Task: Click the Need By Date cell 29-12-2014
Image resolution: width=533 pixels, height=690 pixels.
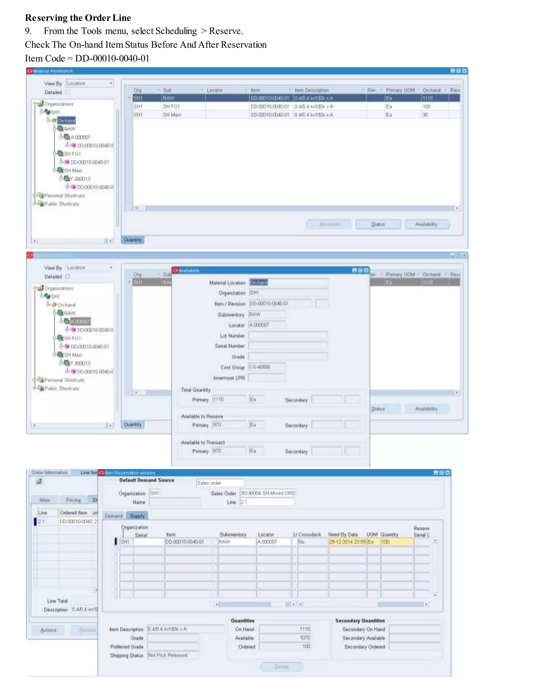Action: (x=347, y=542)
